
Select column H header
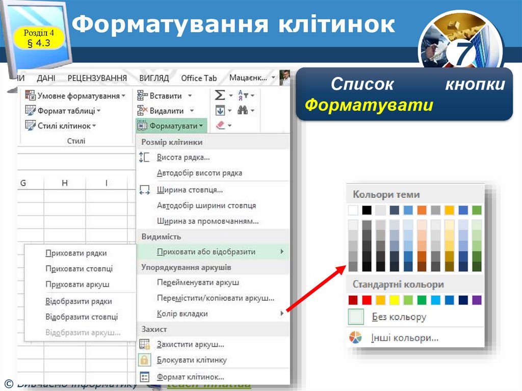tap(65, 183)
